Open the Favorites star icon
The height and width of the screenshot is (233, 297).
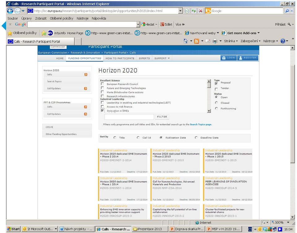pos(10,33)
